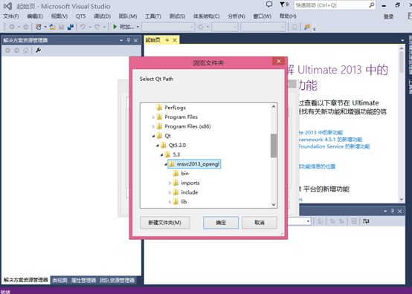The image size is (412, 294).
Task: Click the refresh toolbar icon
Action: click(x=201, y=27)
